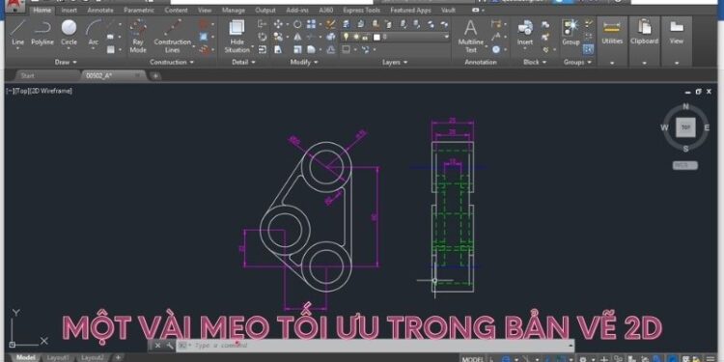Open the WCS coordinate system dropdown
The width and height of the screenshot is (724, 362).
[685, 165]
